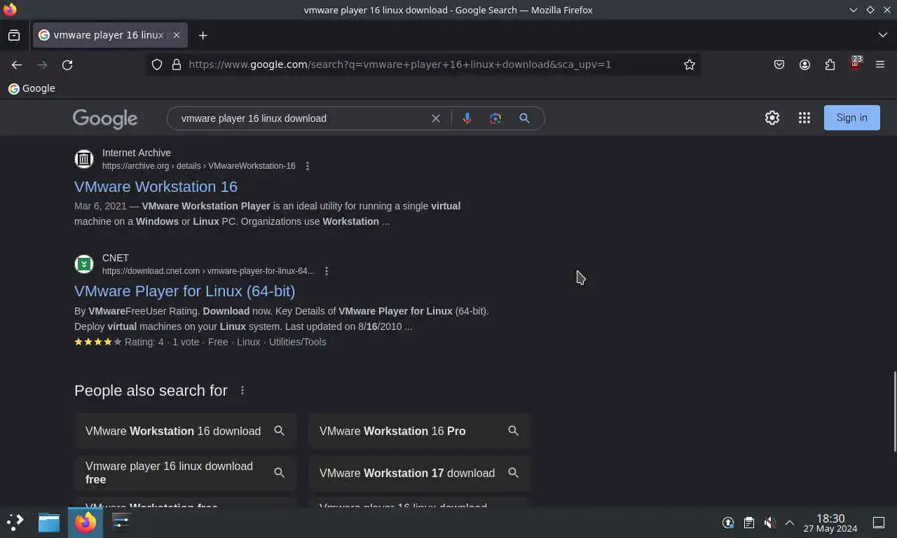Screen dimensions: 897x538
Task: Open the Firefox View button in tab bar
Action: [x=14, y=35]
